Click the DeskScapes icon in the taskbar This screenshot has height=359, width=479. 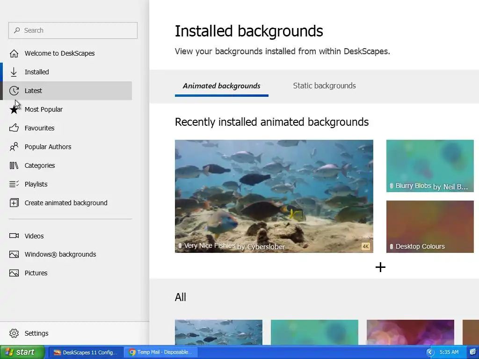coord(58,352)
